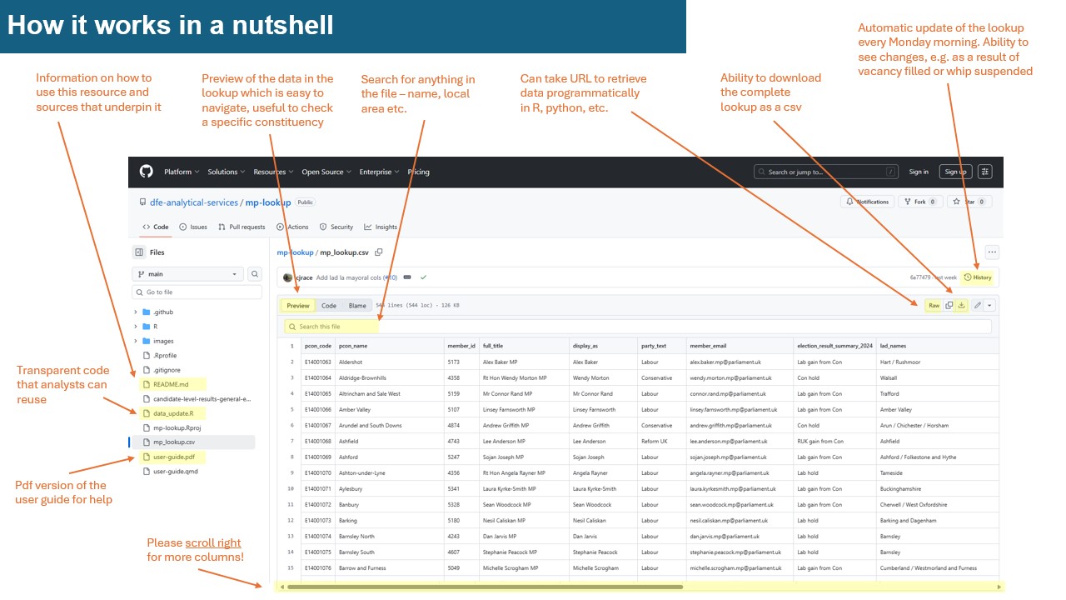Open the Pull requests tab
The height and width of the screenshot is (600, 1066).
coord(242,227)
